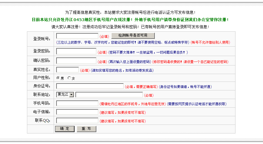Image resolution: width=263 pixels, height=144 pixels.
Task: Open the 黑龙江 province dropdown
Action: pyautogui.click(x=65, y=95)
